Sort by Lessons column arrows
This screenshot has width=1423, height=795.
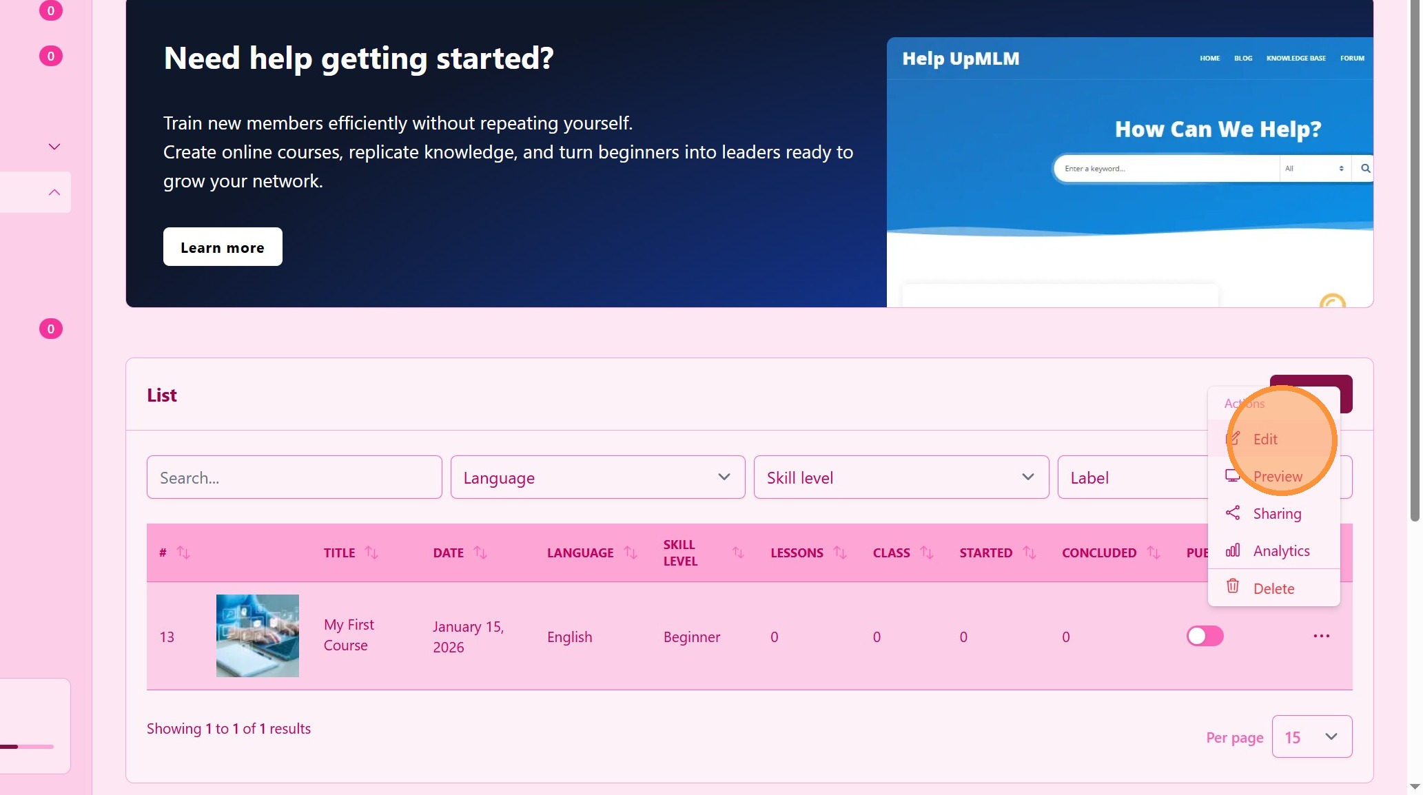point(839,553)
